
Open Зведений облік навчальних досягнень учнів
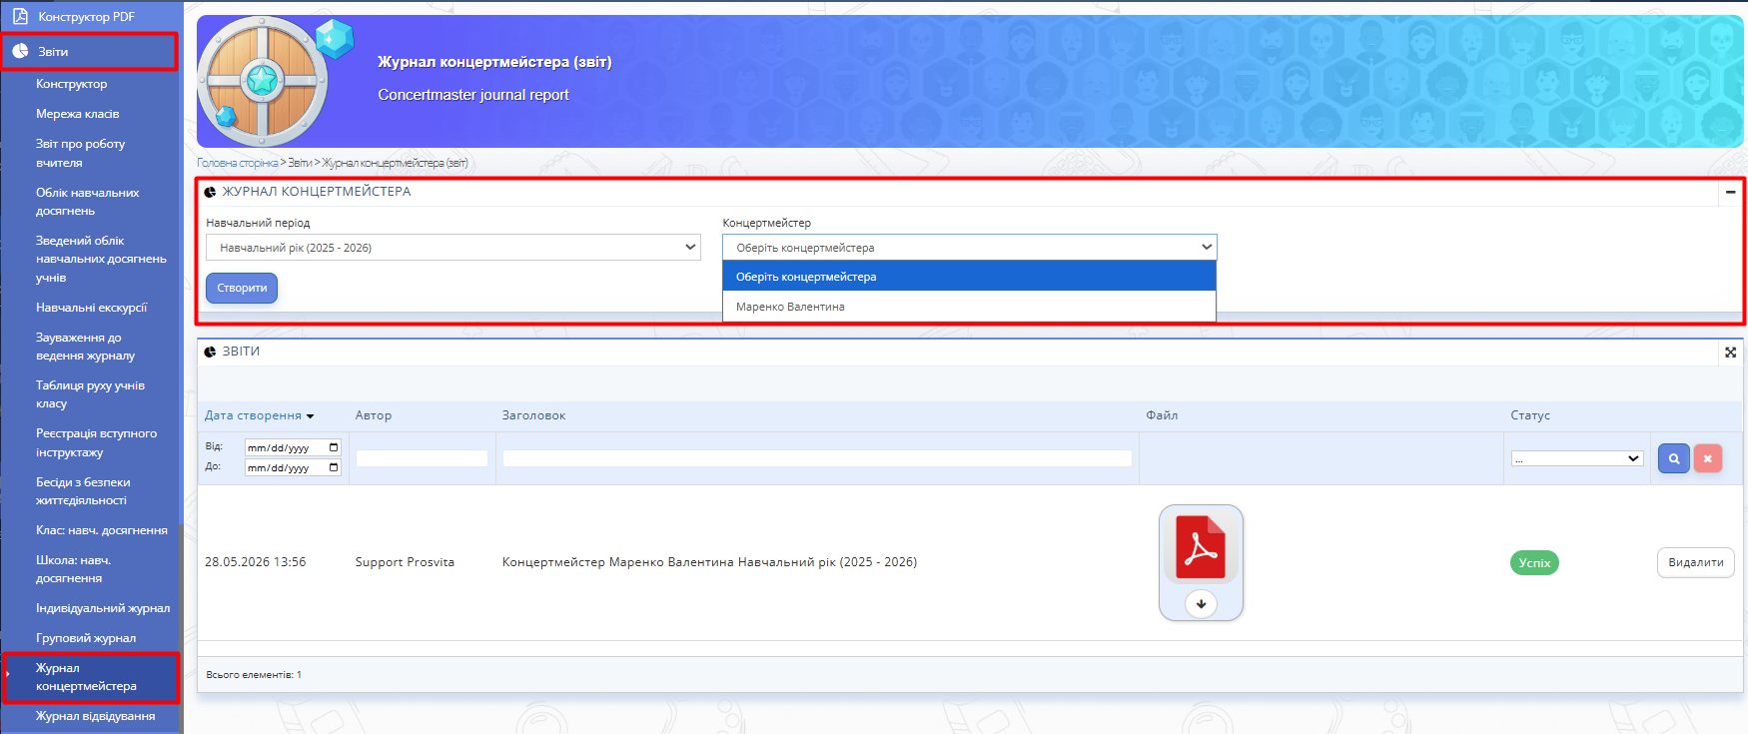pos(101,259)
